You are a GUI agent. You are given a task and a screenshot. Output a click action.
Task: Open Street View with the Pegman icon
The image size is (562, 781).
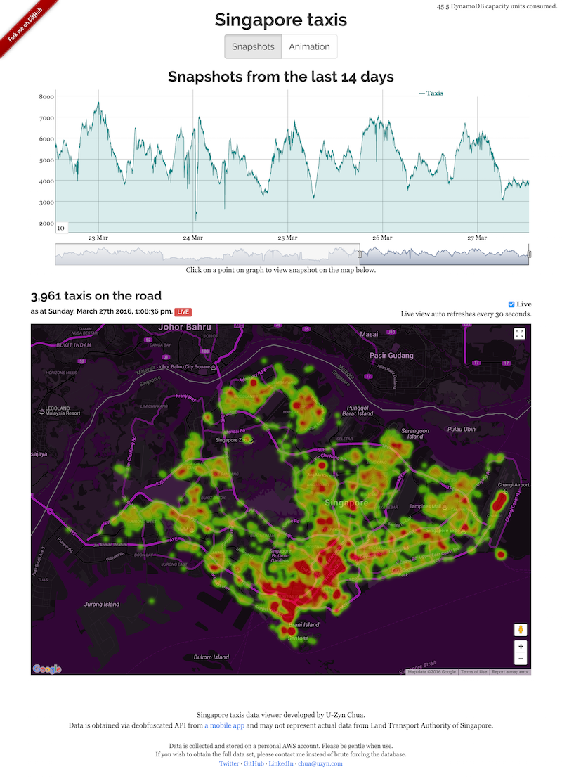[x=521, y=629]
